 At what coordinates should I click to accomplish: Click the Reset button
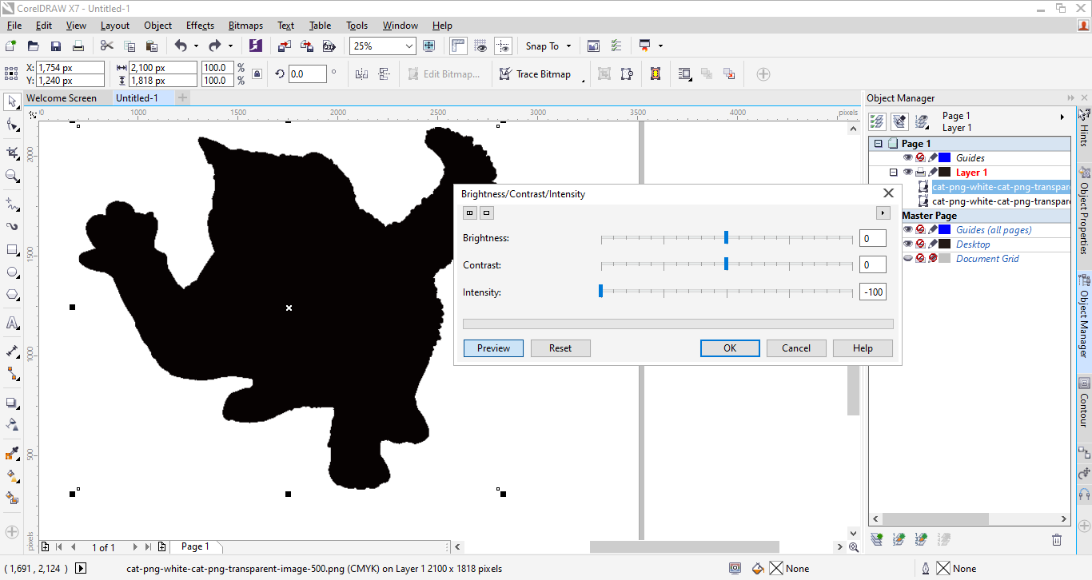point(560,348)
